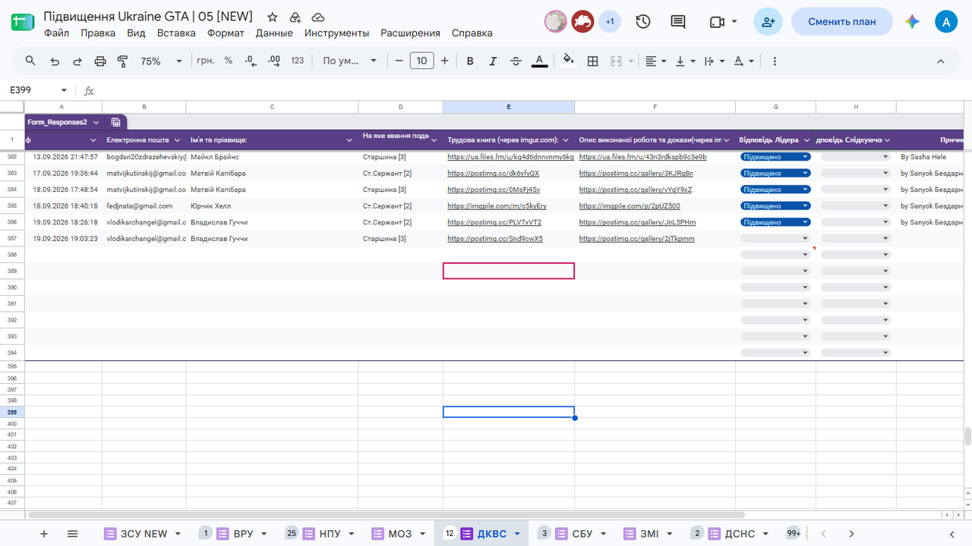972x546 pixels.
Task: Toggle bold formatting
Action: pos(470,61)
